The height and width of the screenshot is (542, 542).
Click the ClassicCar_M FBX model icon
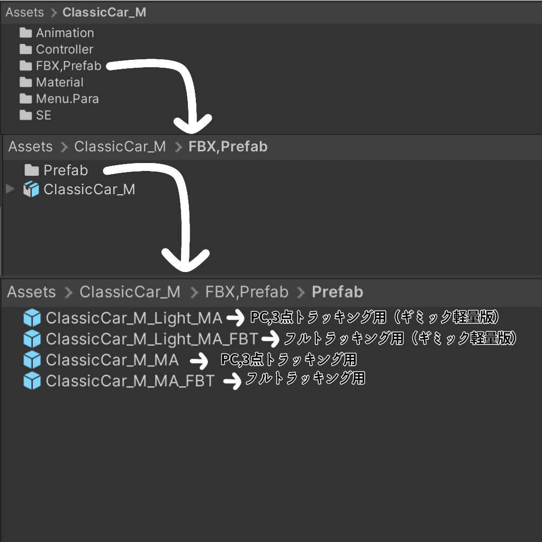coord(31,189)
